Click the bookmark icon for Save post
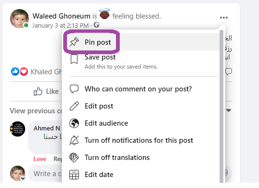The height and width of the screenshot is (188, 259). [x=74, y=59]
